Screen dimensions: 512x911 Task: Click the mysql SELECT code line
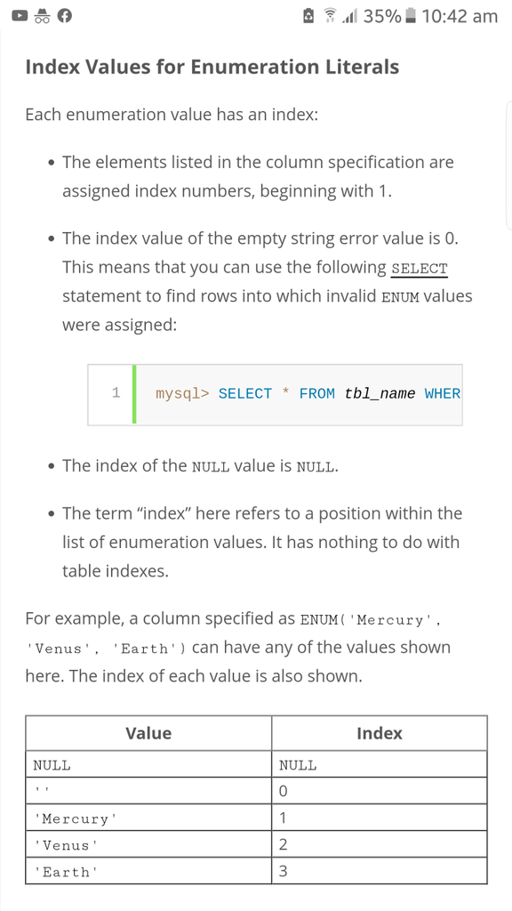click(x=308, y=394)
